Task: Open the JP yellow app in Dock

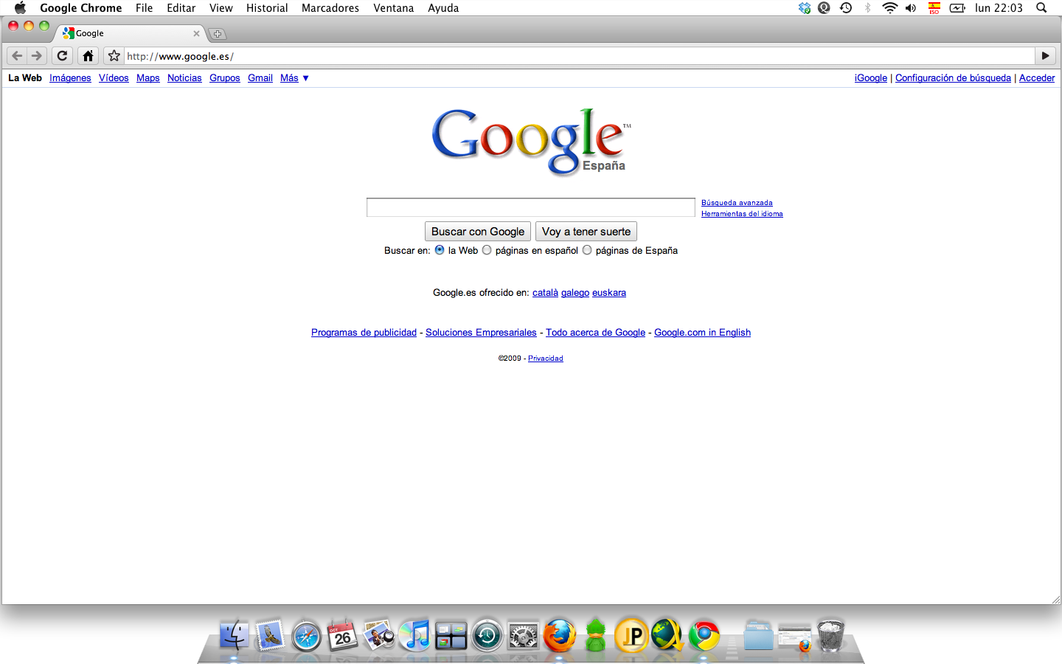Action: [632, 635]
